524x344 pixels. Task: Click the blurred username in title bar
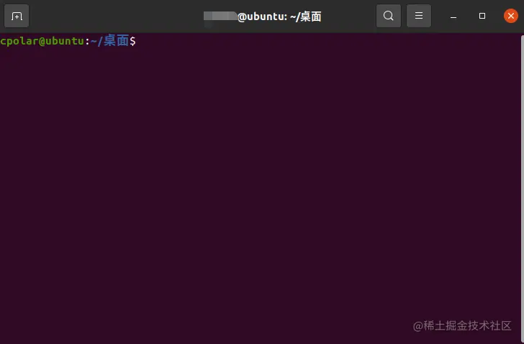click(220, 16)
